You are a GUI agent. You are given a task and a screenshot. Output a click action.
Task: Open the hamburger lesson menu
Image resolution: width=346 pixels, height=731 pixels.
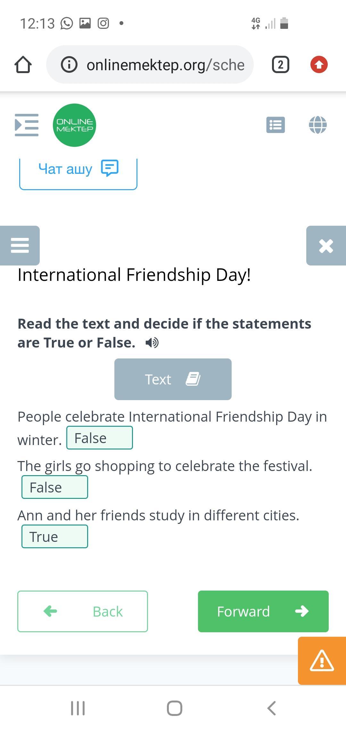[x=20, y=246]
